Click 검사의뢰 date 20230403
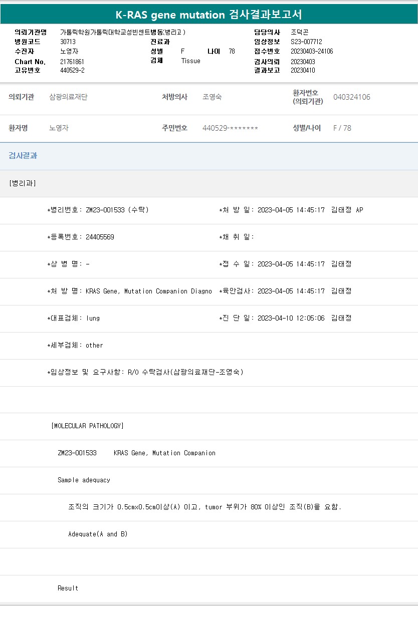Viewport: 418px width, 621px height. [x=303, y=62]
